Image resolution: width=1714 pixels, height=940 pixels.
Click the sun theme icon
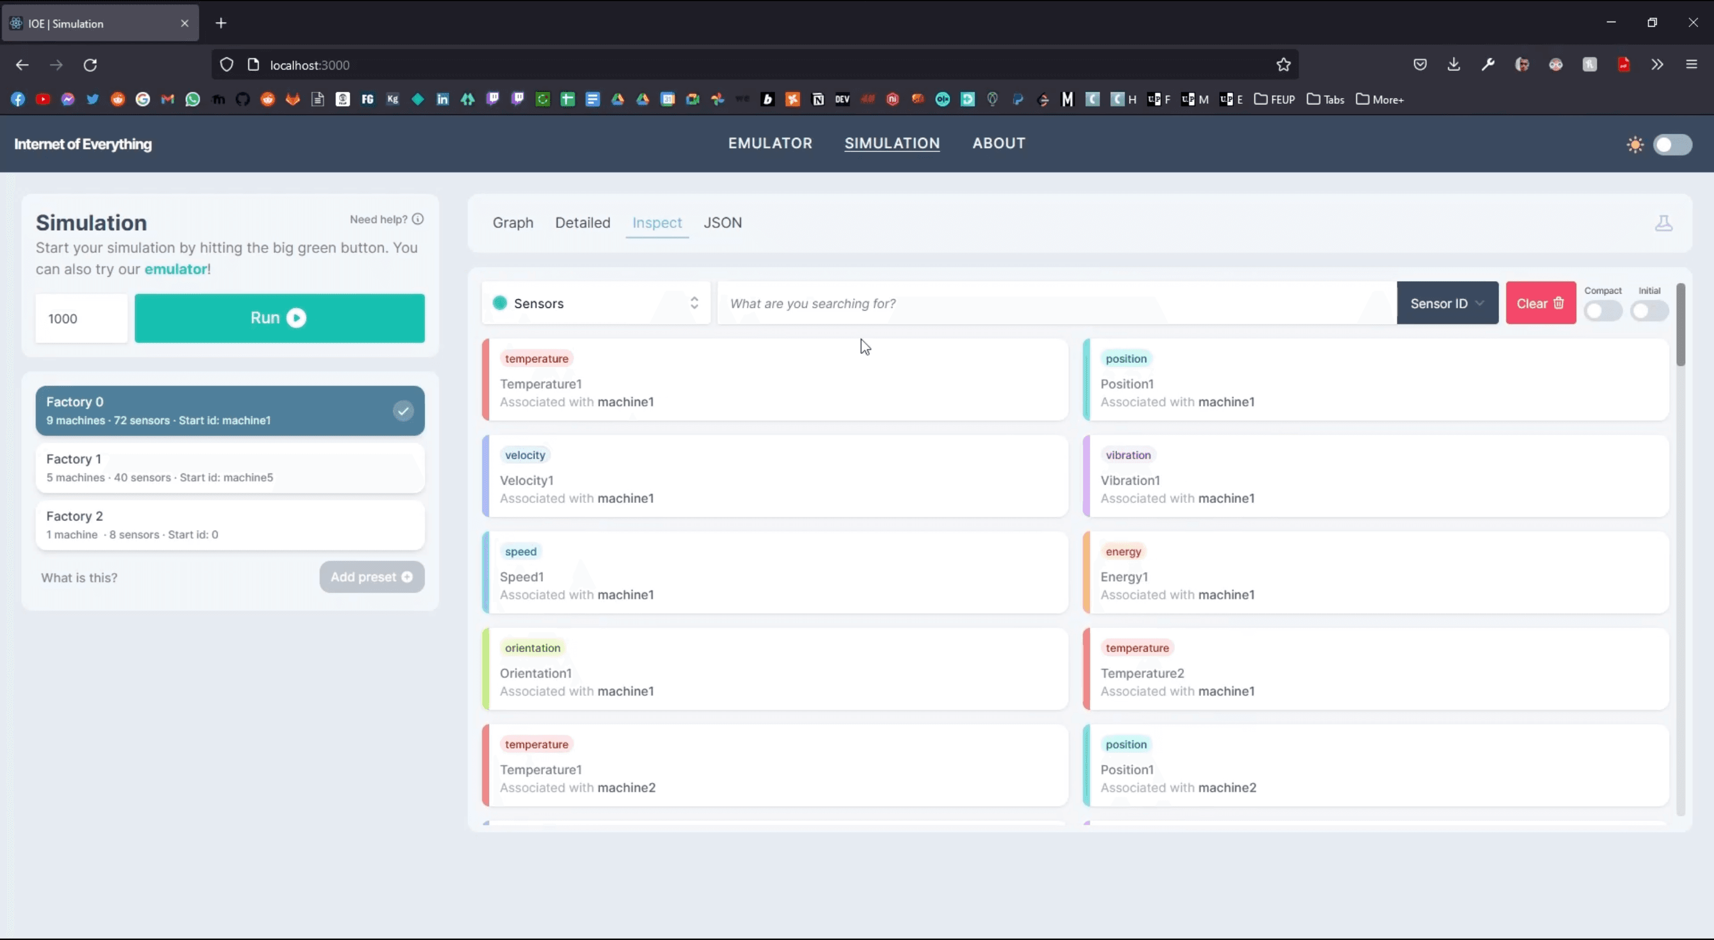(1635, 145)
